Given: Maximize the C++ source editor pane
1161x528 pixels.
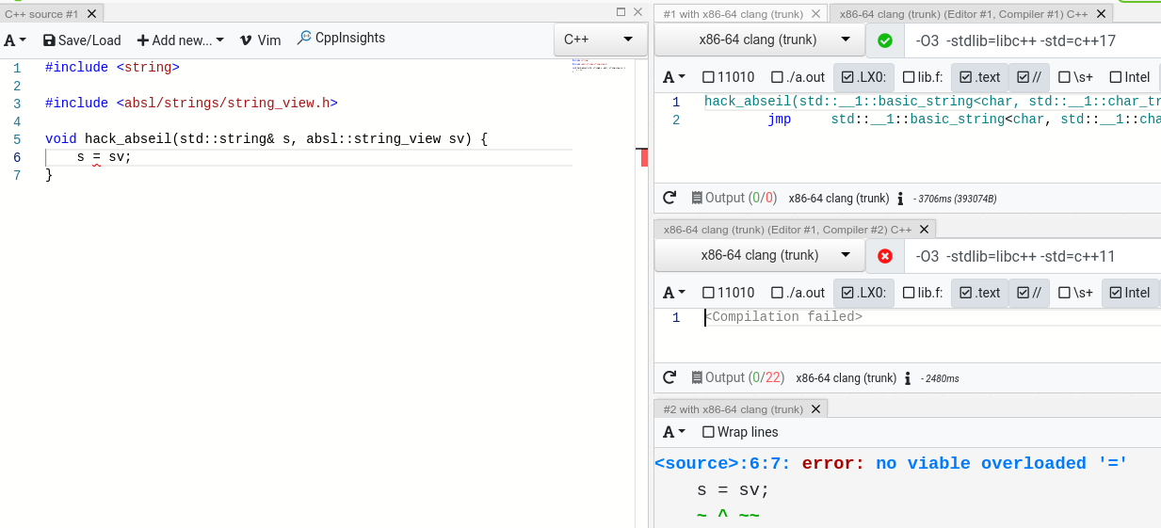Looking at the screenshot, I should 621,12.
